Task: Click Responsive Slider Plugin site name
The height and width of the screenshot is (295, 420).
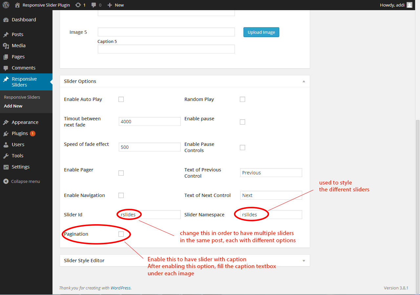Action: point(46,5)
